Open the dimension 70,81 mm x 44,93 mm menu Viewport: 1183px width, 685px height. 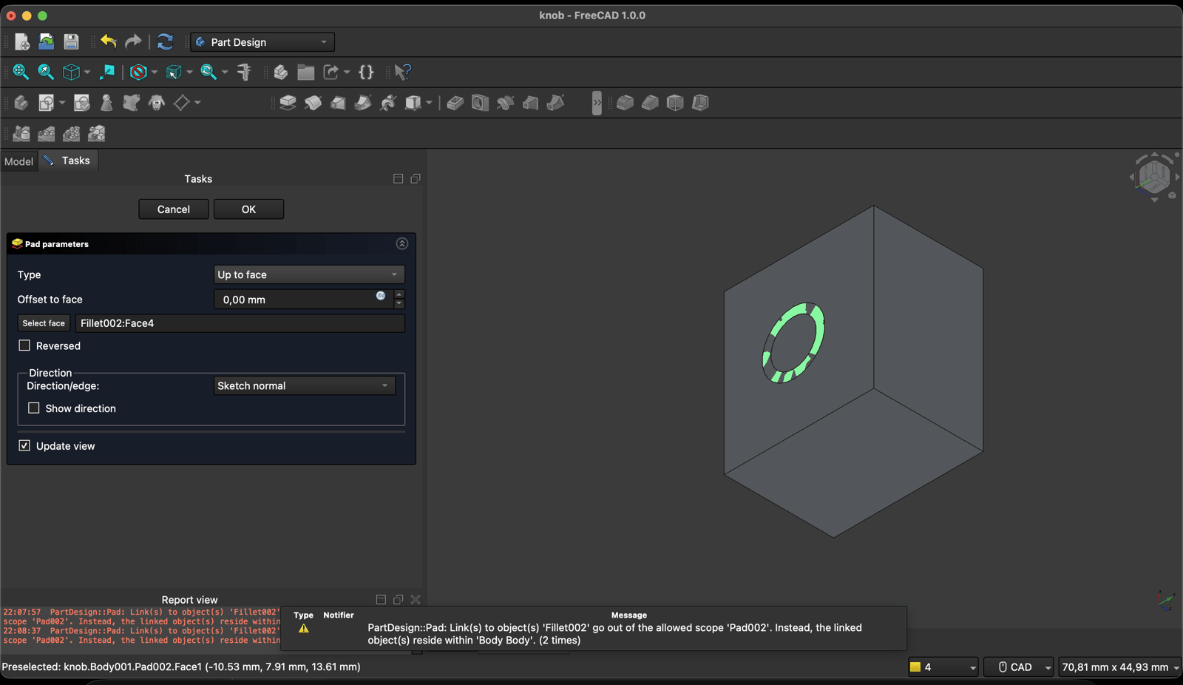pyautogui.click(x=1119, y=667)
